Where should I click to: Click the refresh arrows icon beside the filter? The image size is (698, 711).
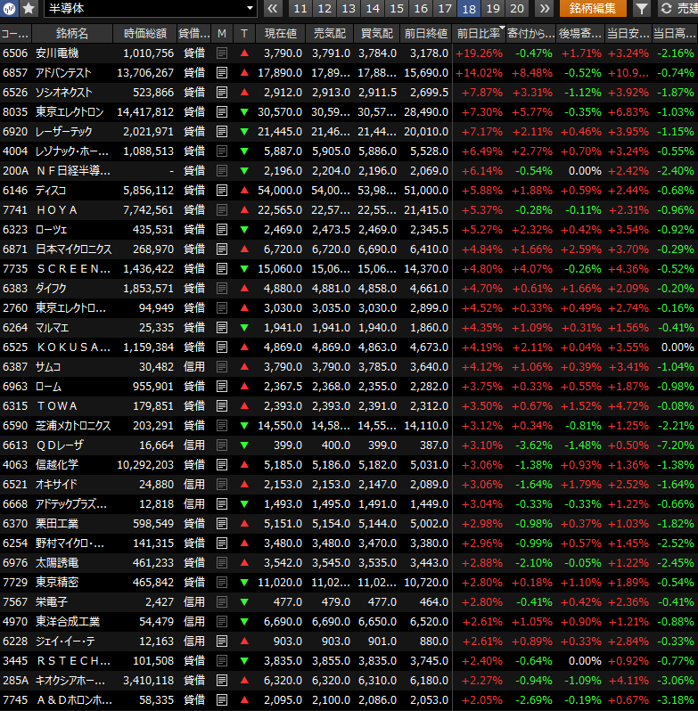pyautogui.click(x=666, y=9)
